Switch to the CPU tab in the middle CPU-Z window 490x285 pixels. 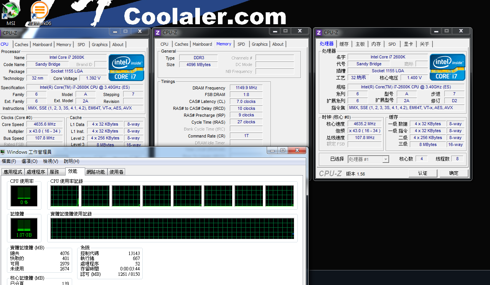point(164,44)
